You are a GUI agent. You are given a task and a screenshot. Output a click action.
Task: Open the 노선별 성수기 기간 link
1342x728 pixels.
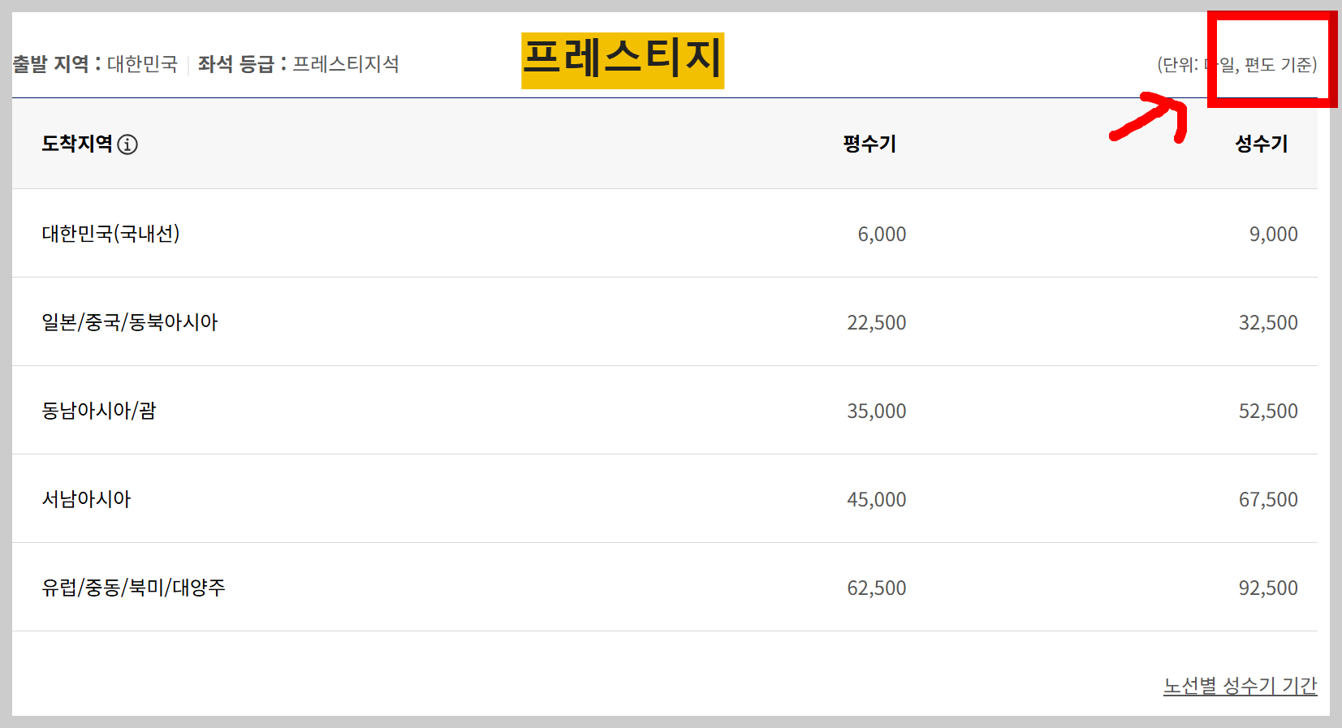[x=1240, y=686]
